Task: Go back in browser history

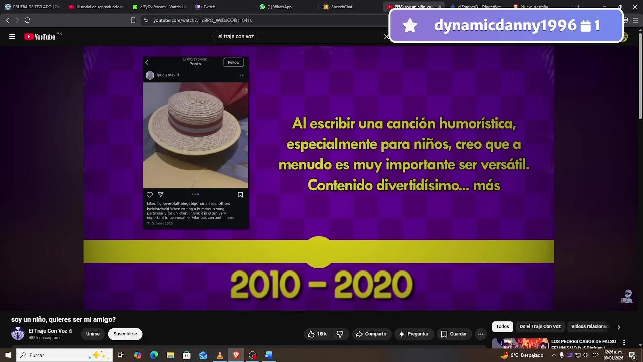Action: tap(8, 20)
